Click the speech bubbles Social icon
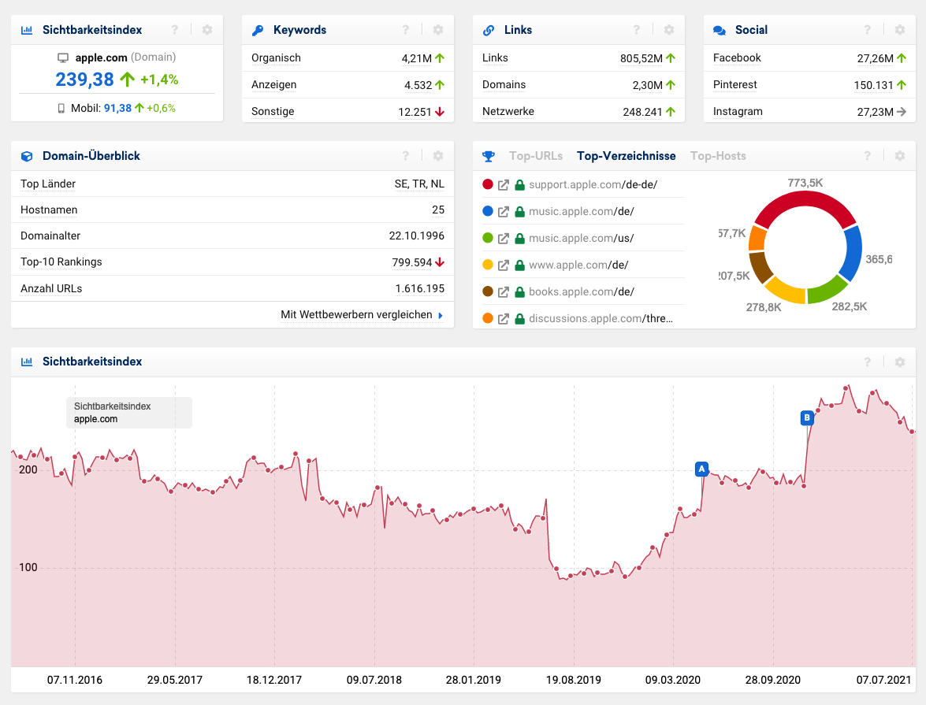Image resolution: width=926 pixels, height=705 pixels. [x=720, y=30]
